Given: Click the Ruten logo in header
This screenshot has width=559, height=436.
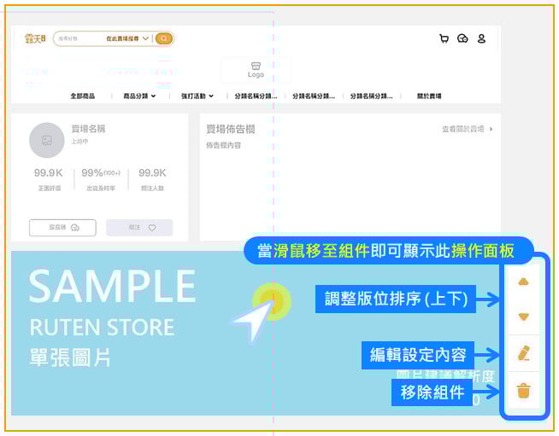Looking at the screenshot, I should [36, 38].
